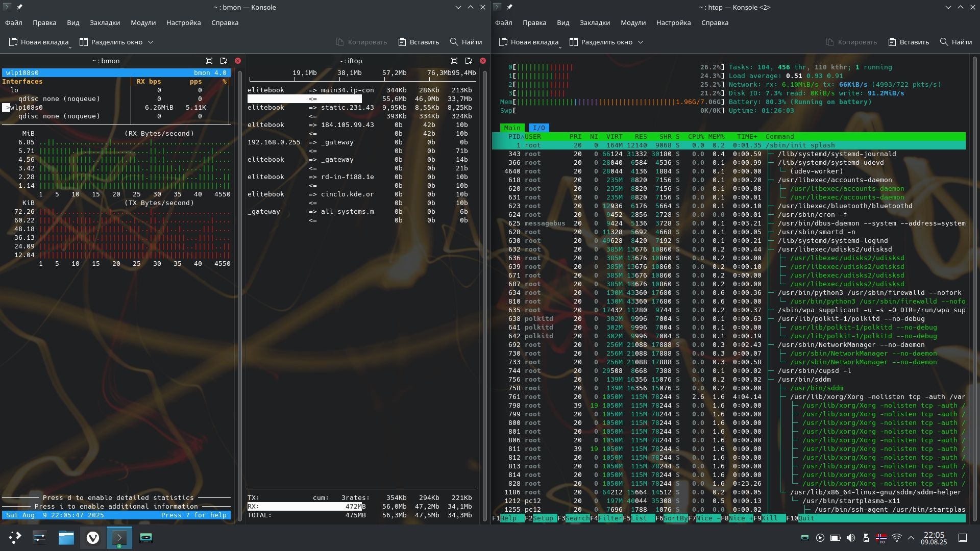Select the /usr/sbin/cron -f process row in htop
Screen dimensions: 980x551
point(729,215)
